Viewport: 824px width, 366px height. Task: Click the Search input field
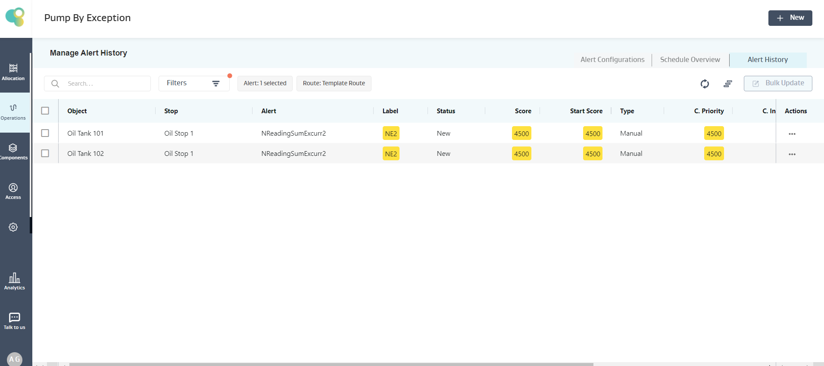coord(106,84)
